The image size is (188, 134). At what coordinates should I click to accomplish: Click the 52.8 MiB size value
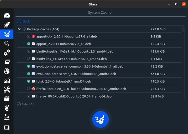point(157,96)
